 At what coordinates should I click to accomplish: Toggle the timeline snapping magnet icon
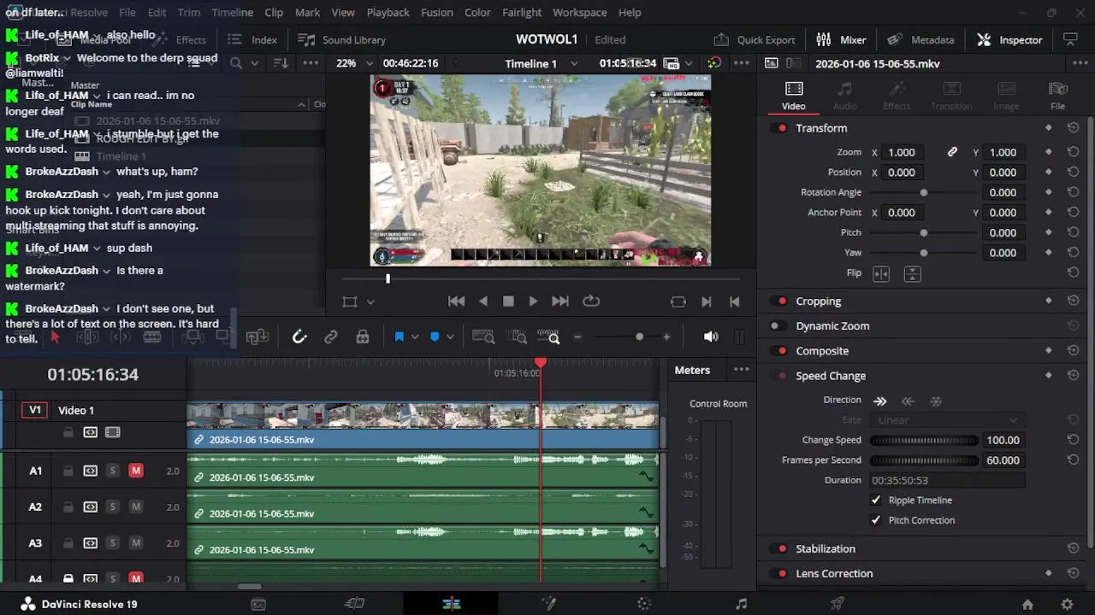point(299,337)
